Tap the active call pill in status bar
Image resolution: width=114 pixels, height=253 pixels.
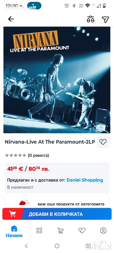coord(34,6)
